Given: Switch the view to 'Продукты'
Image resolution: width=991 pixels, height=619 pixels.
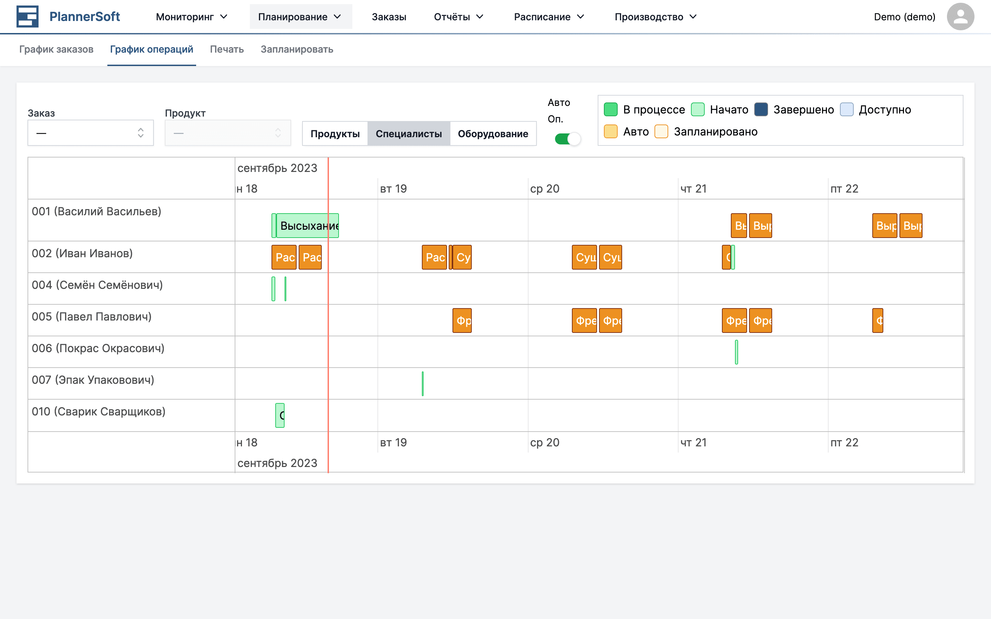Looking at the screenshot, I should pyautogui.click(x=335, y=133).
